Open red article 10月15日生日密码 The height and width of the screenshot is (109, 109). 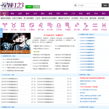[x=89, y=87]
